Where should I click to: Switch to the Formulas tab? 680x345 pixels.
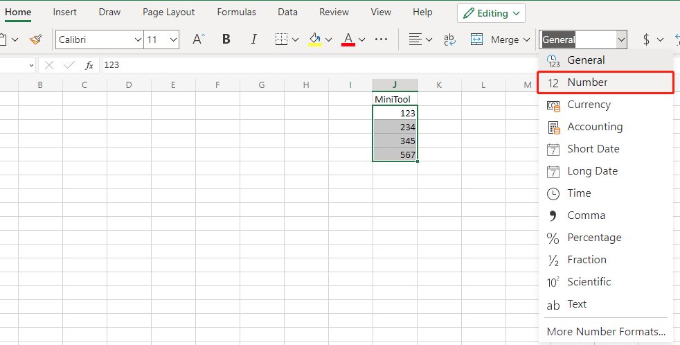(x=236, y=12)
